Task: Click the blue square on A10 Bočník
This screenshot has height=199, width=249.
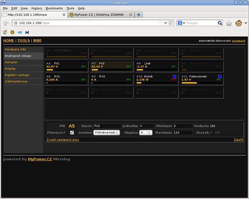Action: [x=174, y=77]
